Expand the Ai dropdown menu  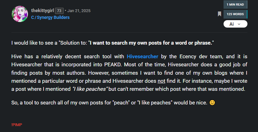click(235, 24)
